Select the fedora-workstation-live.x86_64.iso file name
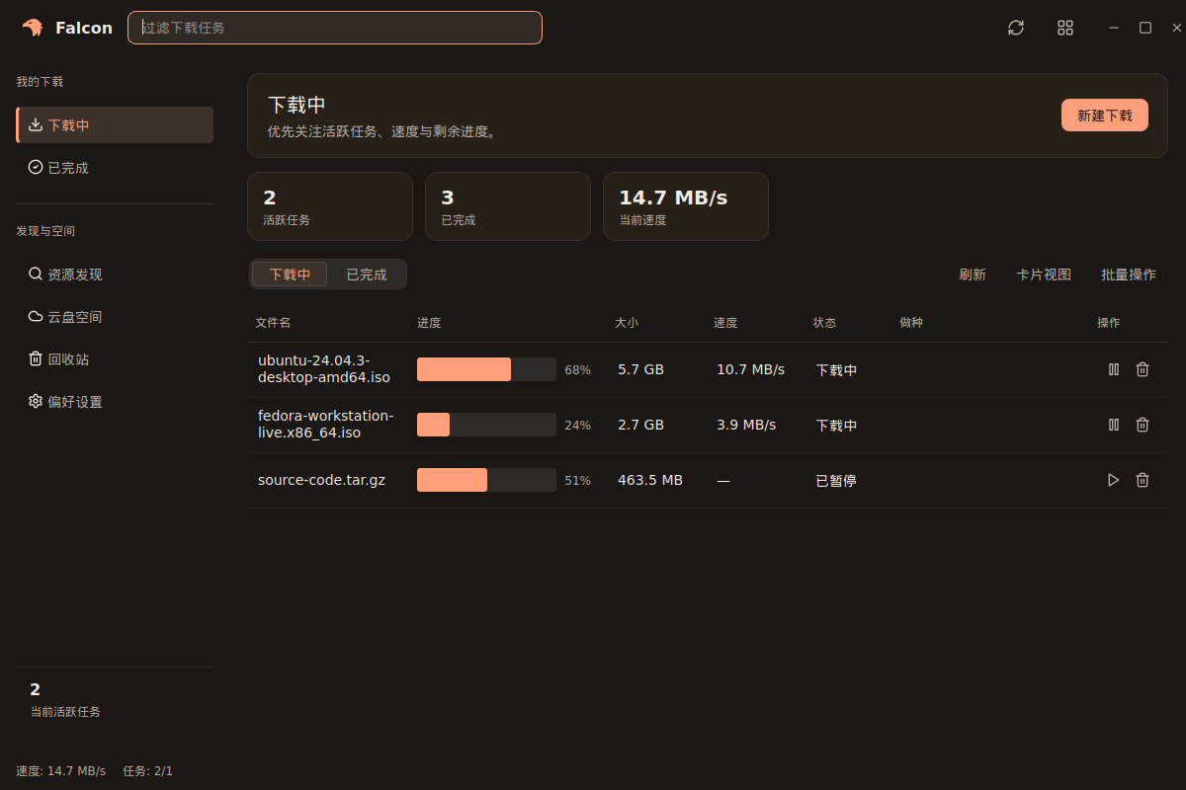This screenshot has width=1186, height=790. (x=326, y=425)
